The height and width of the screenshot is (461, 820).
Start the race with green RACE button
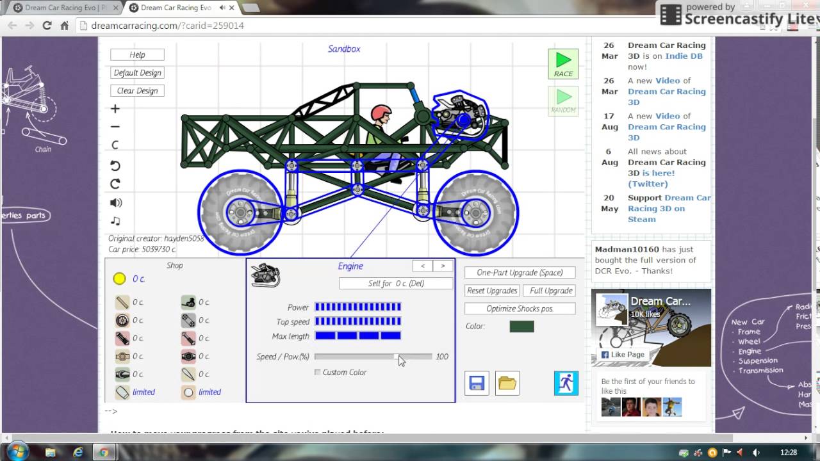click(563, 64)
